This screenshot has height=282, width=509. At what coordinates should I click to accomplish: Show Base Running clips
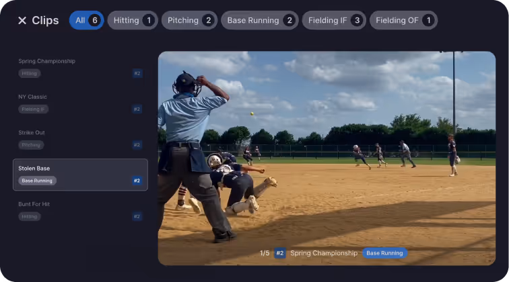pyautogui.click(x=260, y=20)
